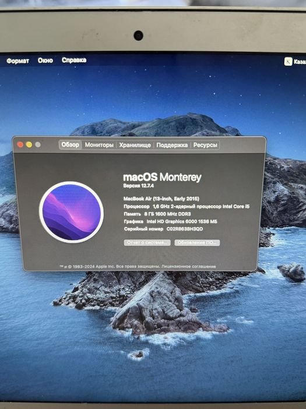Click the gray zoom window button
Screen dimensions: 306x409
pyautogui.click(x=38, y=144)
